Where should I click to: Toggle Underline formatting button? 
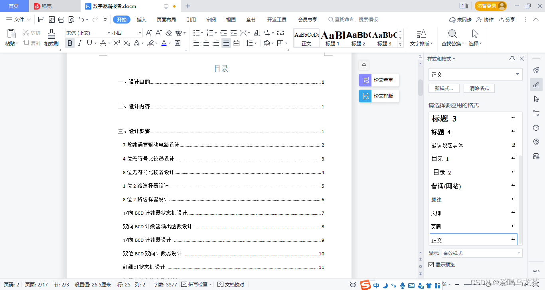(89, 43)
